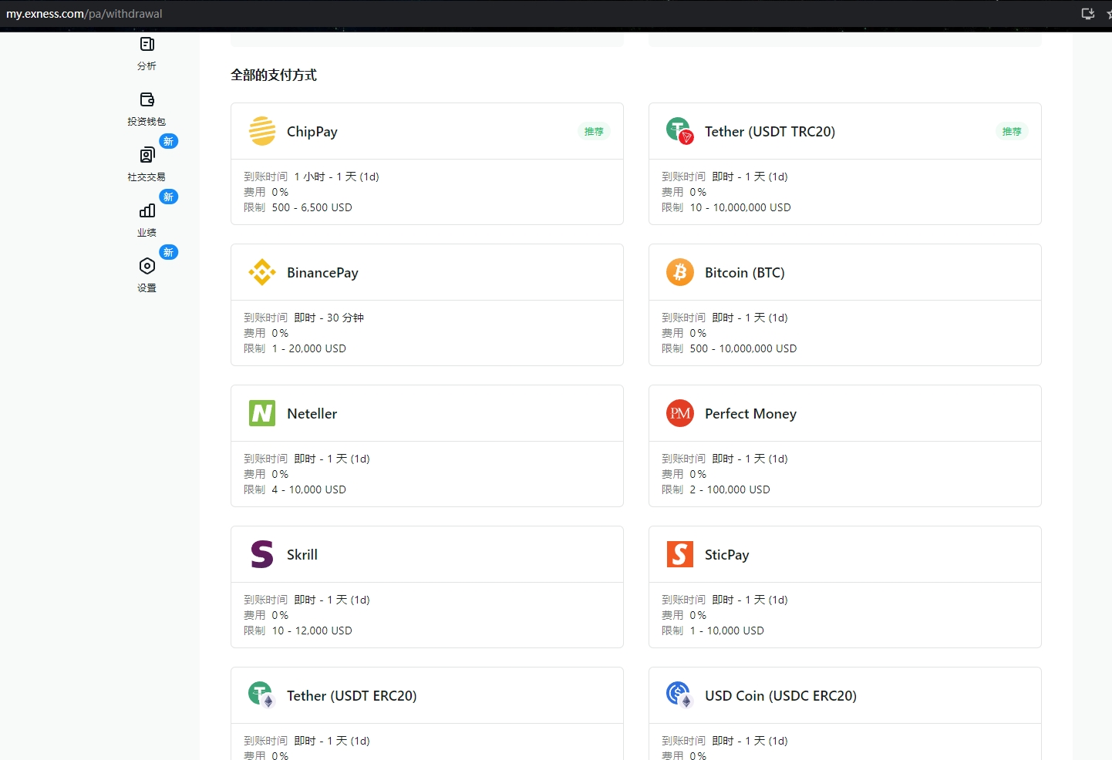The width and height of the screenshot is (1112, 760).
Task: Click the 新 badge above 社交交易
Action: tap(168, 141)
